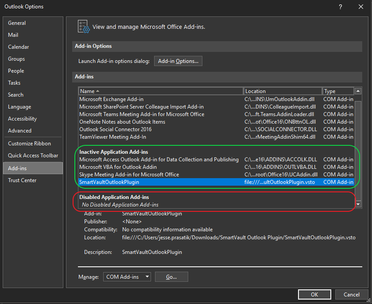Select the Add-ins category

click(33, 168)
